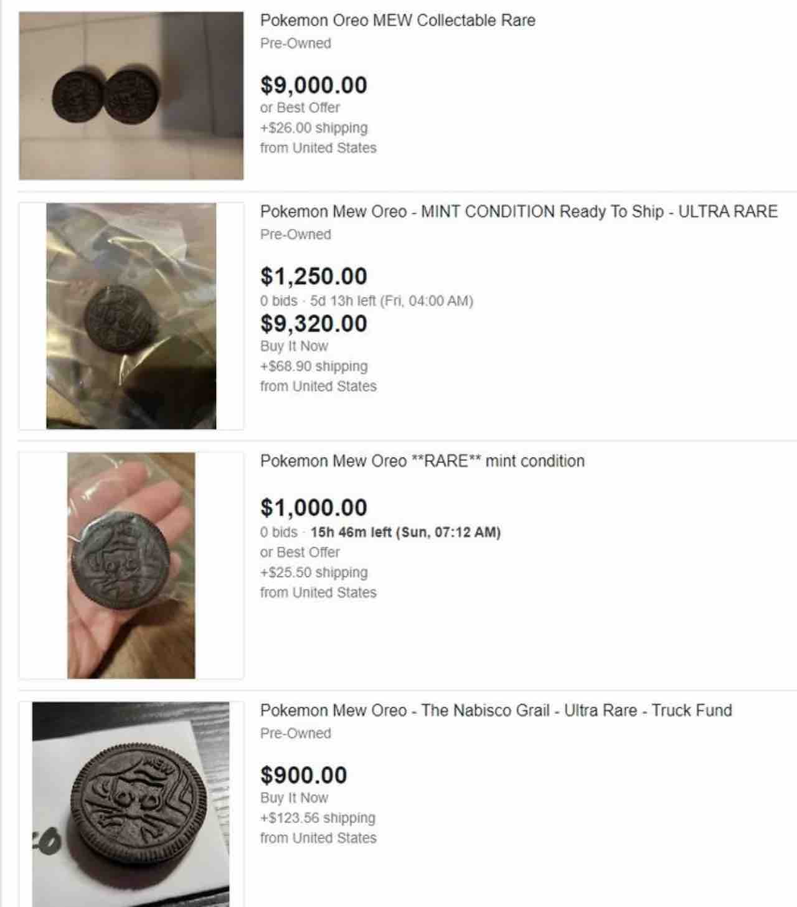The height and width of the screenshot is (907, 797).
Task: Click the $1,250.00 bid price
Action: 314,276
